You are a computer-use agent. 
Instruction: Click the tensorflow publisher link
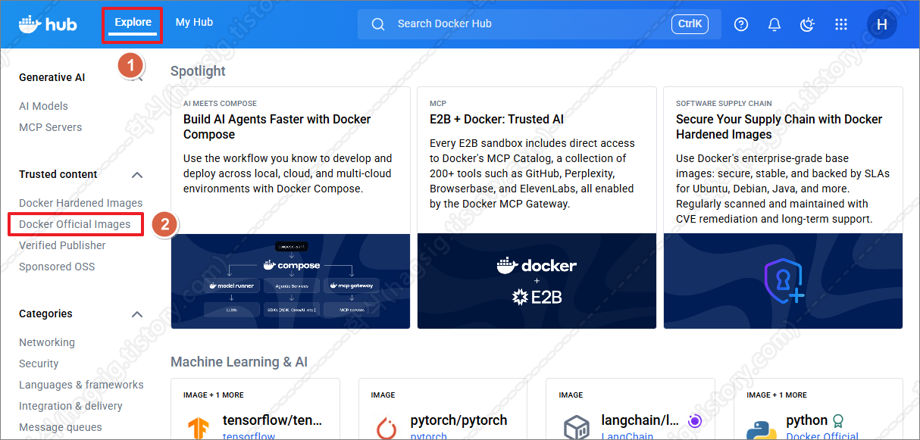pyautogui.click(x=249, y=437)
